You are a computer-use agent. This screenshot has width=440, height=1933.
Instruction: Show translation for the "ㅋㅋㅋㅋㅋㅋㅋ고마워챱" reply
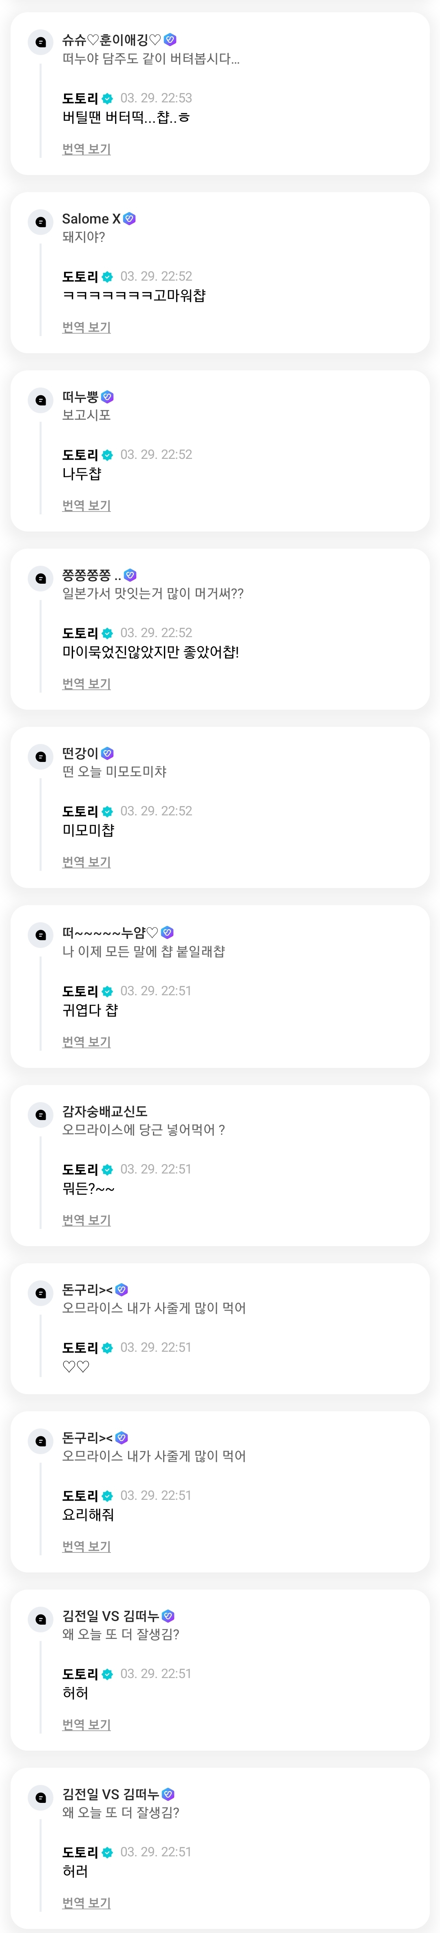coord(86,327)
